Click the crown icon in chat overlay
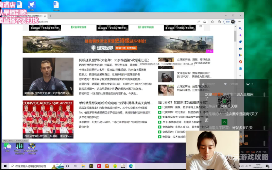 (248, 84)
